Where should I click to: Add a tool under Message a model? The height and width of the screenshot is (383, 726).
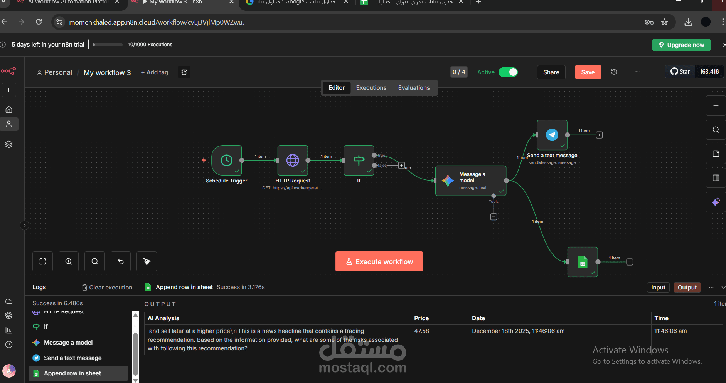(x=494, y=217)
